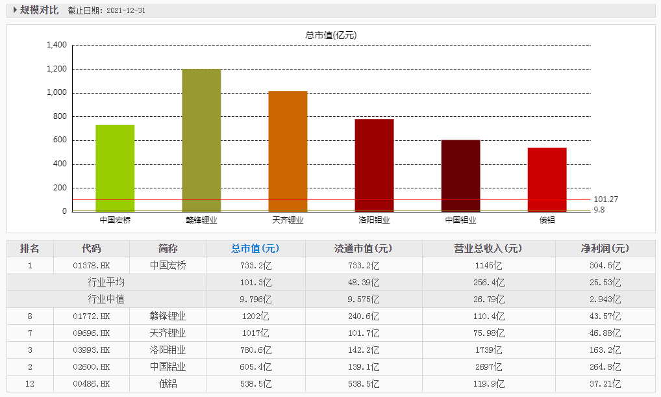Click the 净利润(元) column header

605,248
